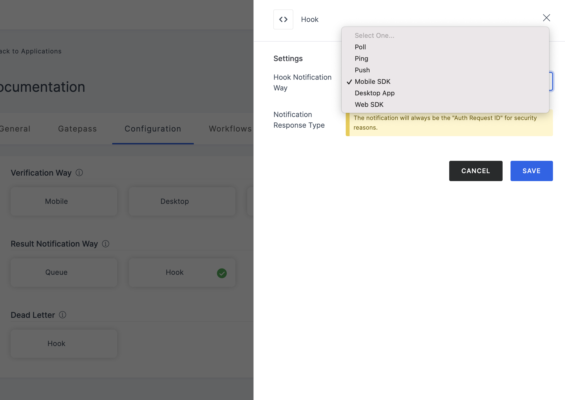Select Mobile SDK from dropdown

(x=373, y=81)
